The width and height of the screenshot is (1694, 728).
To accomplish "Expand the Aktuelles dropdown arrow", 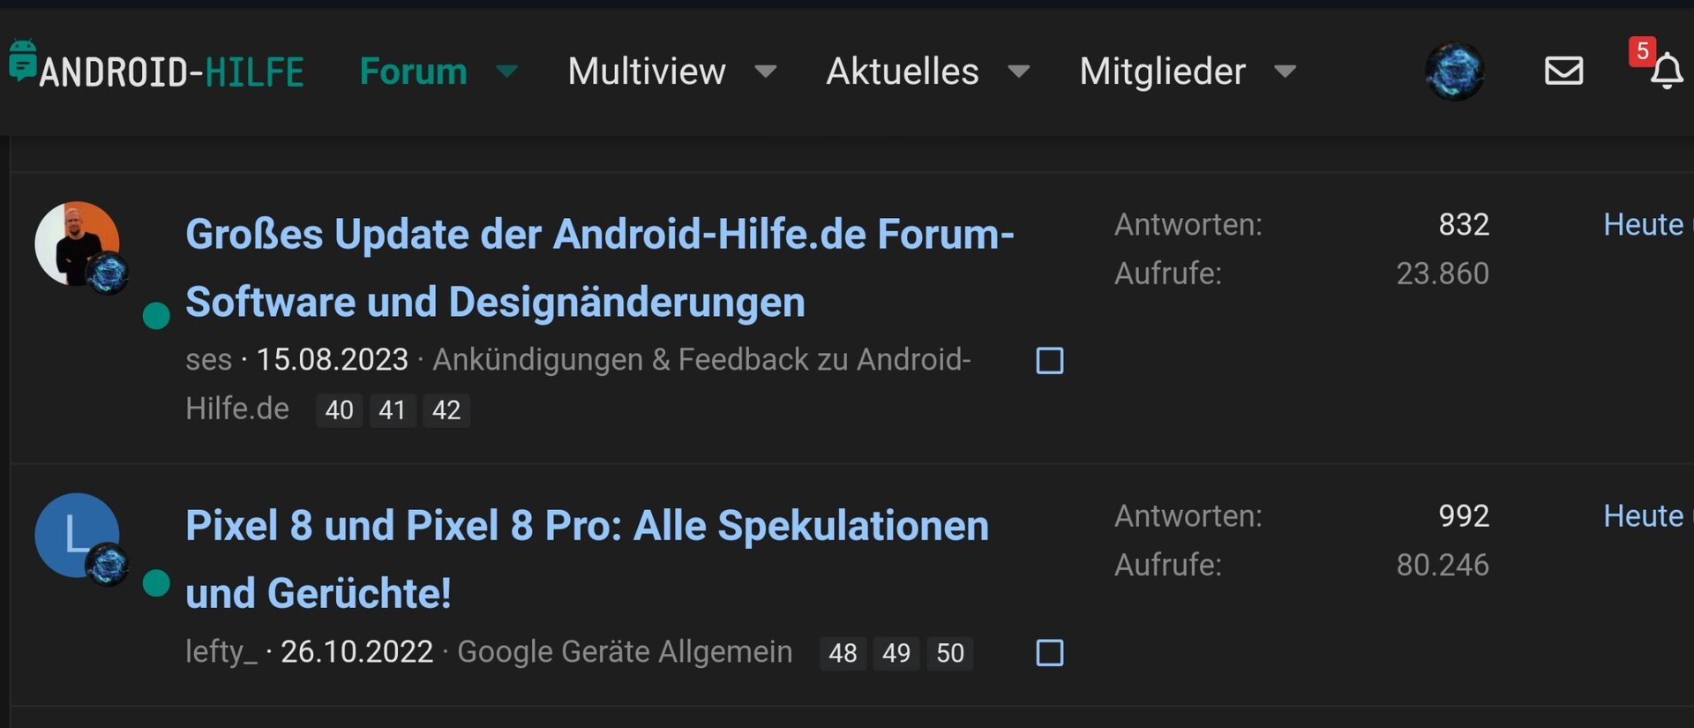I will click(1019, 71).
